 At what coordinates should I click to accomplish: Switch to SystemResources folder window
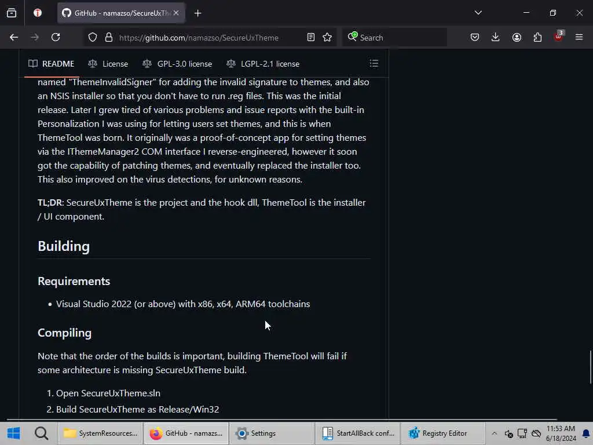tap(100, 433)
